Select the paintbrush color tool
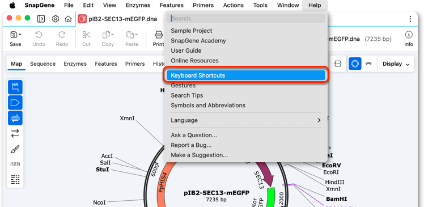 click(15, 149)
